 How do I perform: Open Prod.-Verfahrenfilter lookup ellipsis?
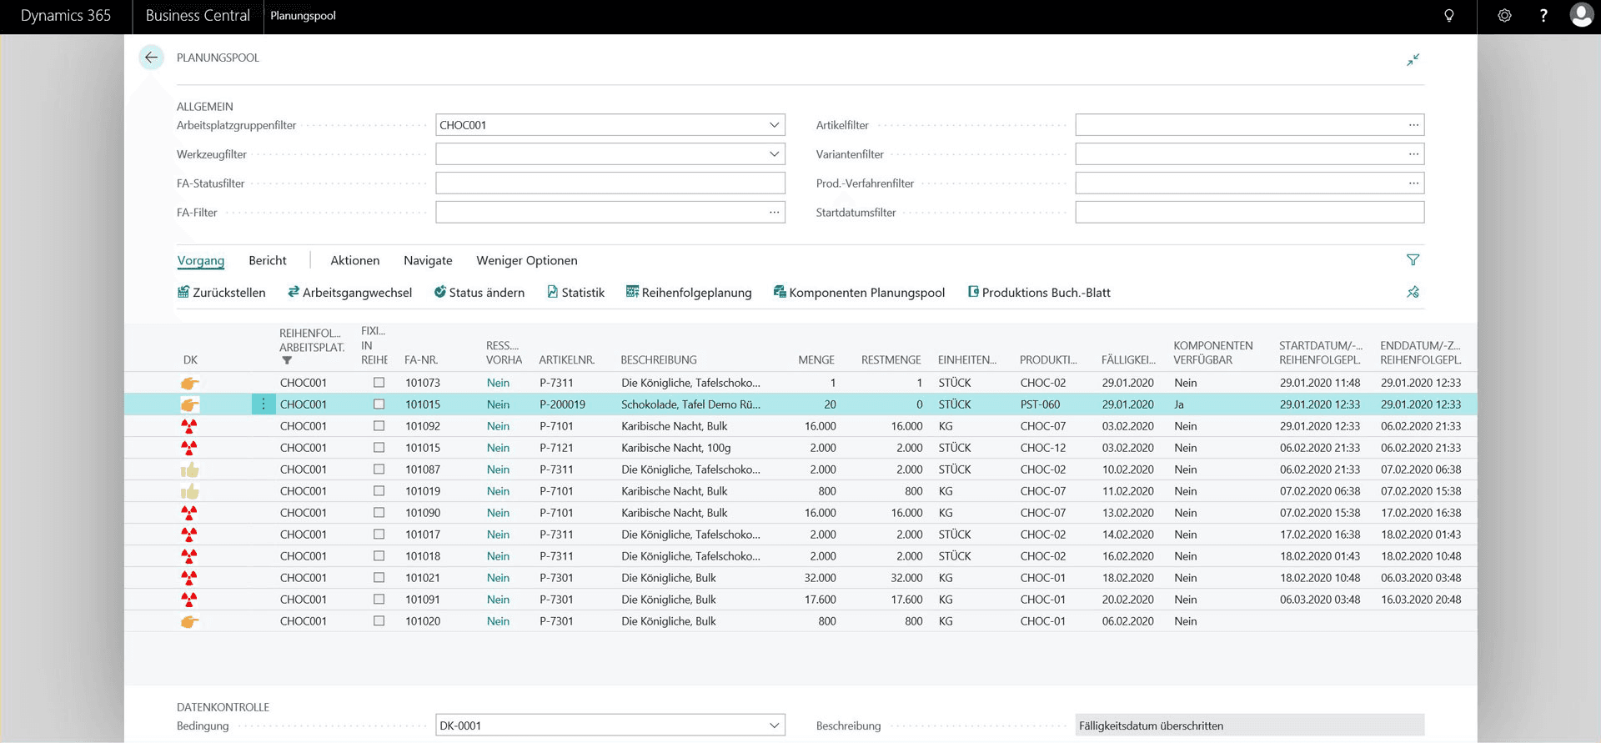pyautogui.click(x=1413, y=183)
